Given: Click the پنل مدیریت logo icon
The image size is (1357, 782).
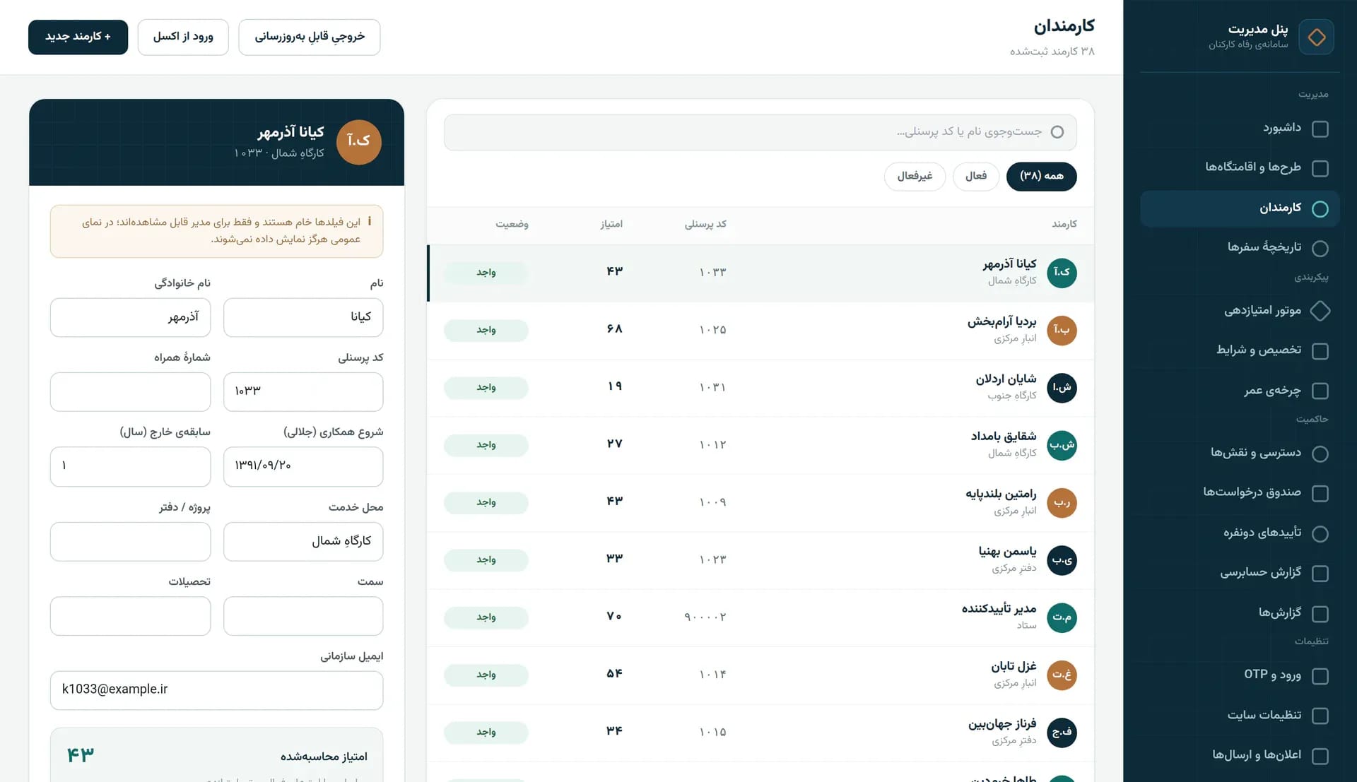Looking at the screenshot, I should [x=1316, y=37].
